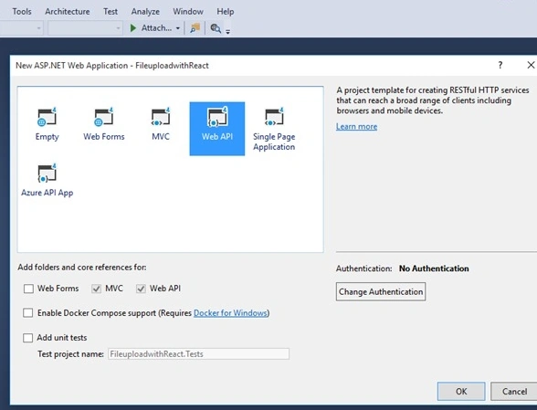Viewport: 537px width, 410px height.
Task: Confirm with the OK button
Action: [461, 391]
